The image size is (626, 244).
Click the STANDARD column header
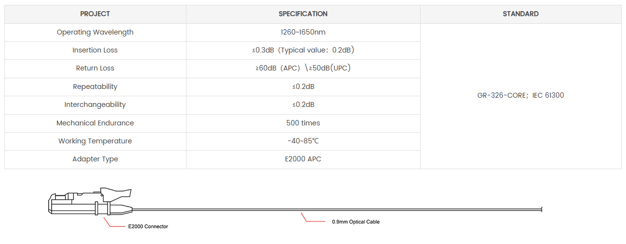coord(520,14)
